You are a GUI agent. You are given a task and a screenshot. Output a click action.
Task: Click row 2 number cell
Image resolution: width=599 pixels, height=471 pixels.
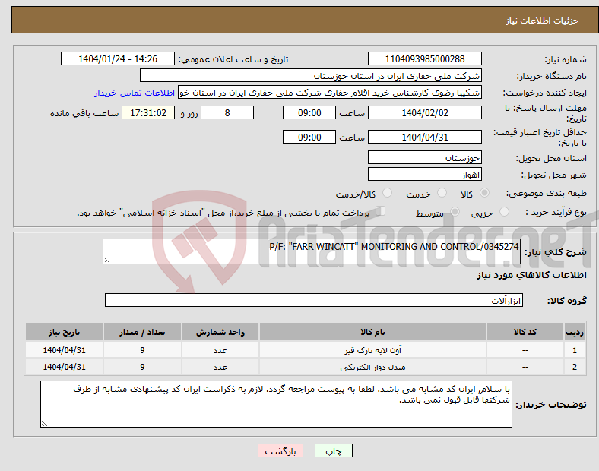point(575,367)
